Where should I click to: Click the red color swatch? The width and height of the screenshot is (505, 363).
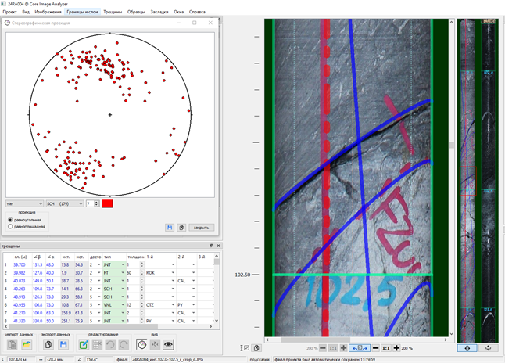tap(107, 203)
